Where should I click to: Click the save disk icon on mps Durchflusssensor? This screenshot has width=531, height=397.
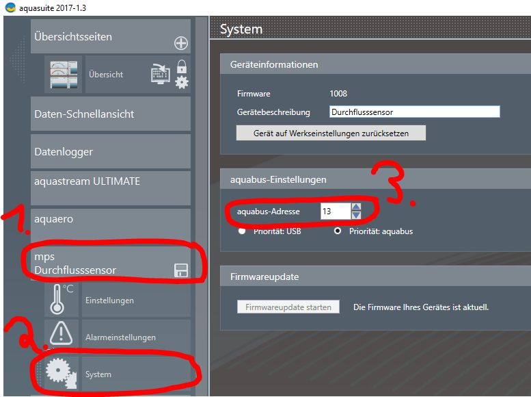point(180,270)
